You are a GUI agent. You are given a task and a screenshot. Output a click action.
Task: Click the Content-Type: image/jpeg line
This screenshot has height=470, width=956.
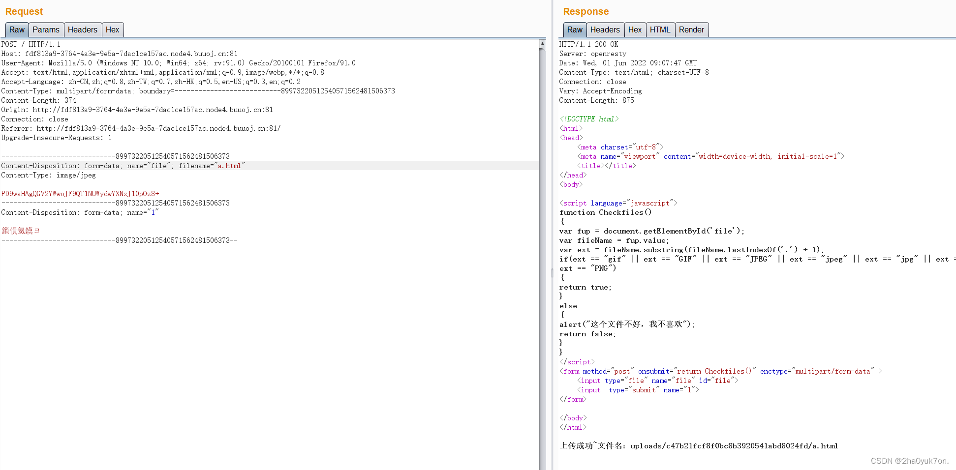[x=48, y=175]
